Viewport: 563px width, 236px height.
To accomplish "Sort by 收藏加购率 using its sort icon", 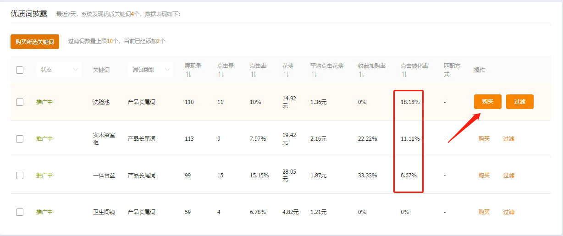I will [x=361, y=74].
